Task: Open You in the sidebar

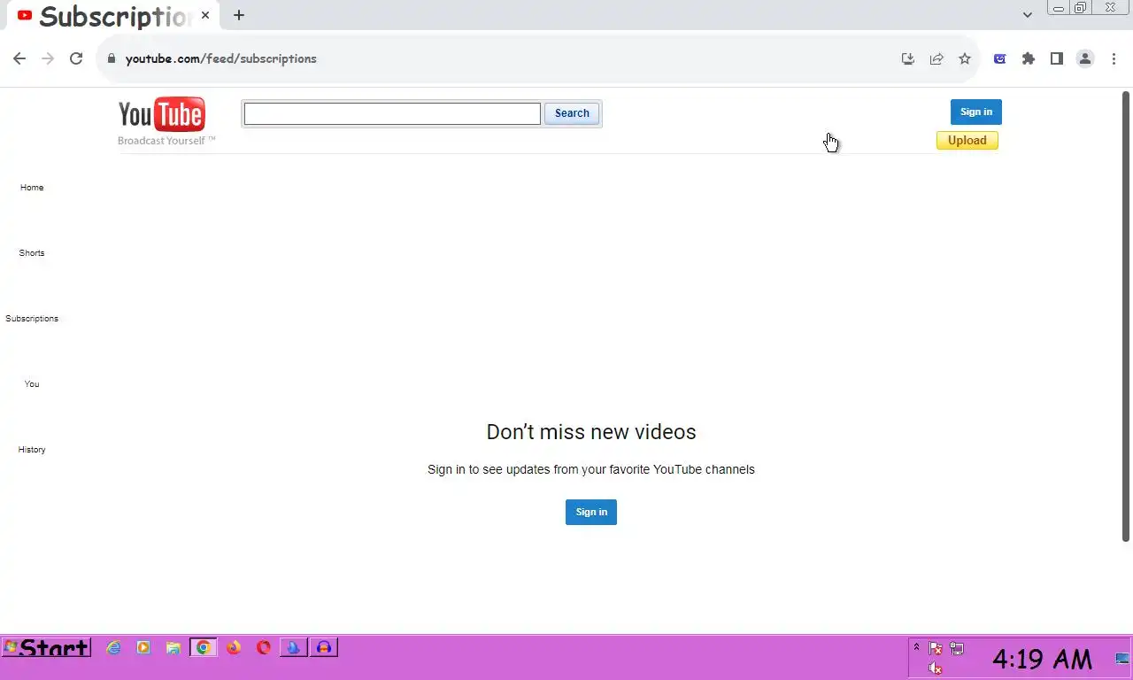Action: (32, 384)
